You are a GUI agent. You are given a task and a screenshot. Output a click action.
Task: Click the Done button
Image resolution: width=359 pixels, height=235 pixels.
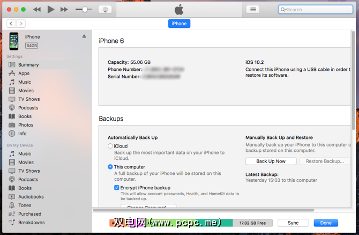[326, 223]
